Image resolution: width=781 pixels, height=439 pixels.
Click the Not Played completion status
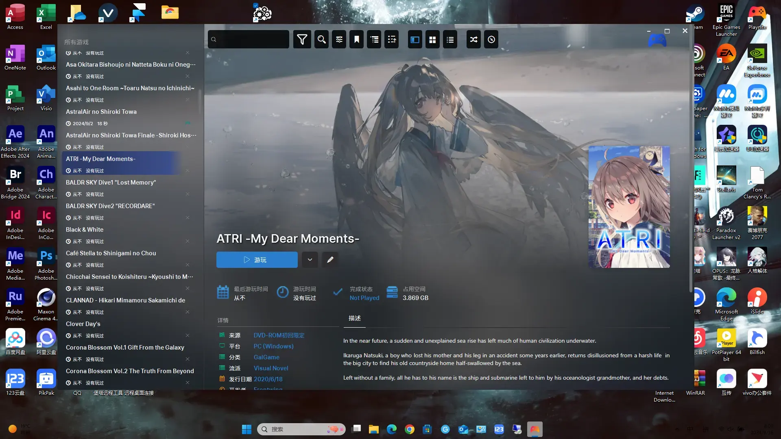(x=364, y=298)
